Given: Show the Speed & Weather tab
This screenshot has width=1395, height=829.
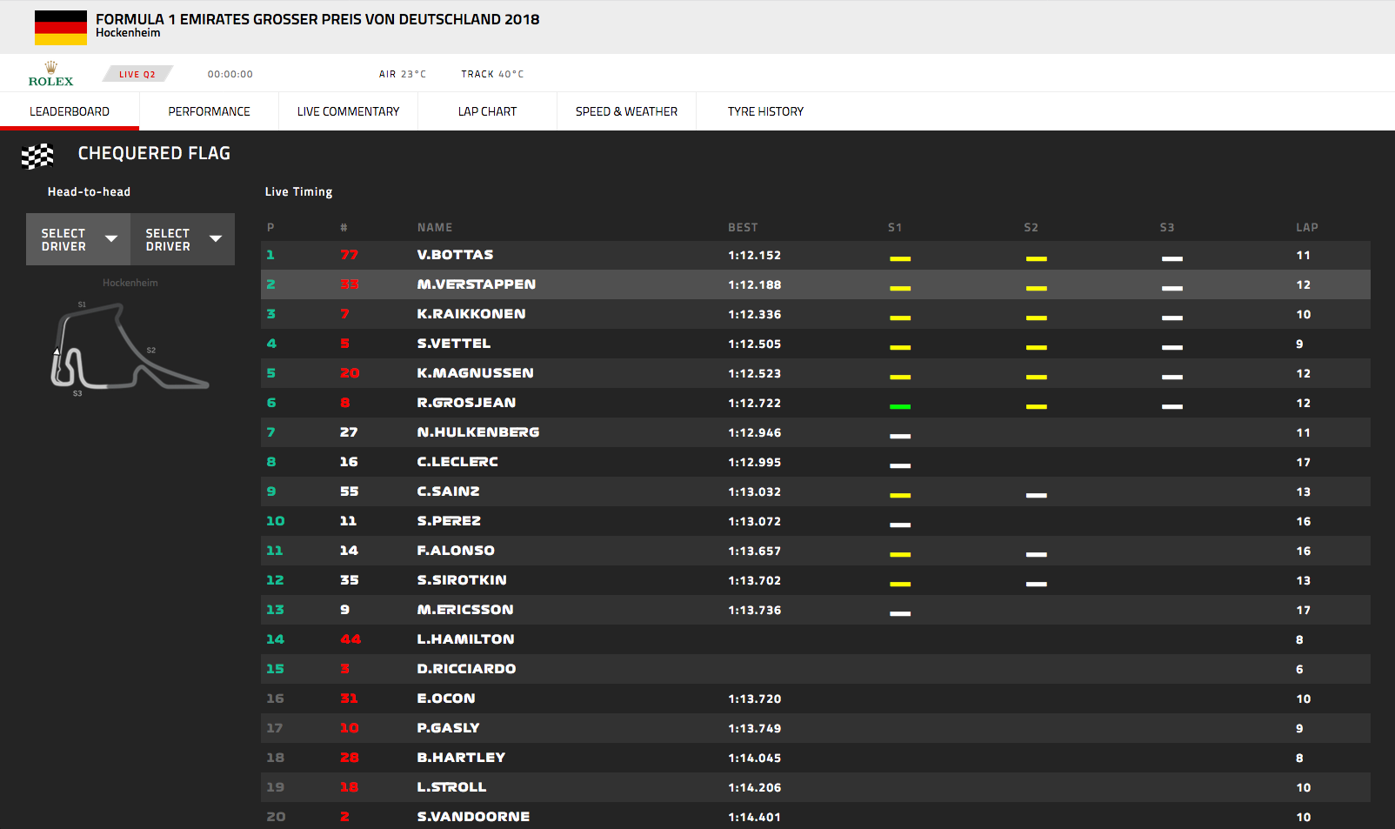Looking at the screenshot, I should (x=626, y=111).
